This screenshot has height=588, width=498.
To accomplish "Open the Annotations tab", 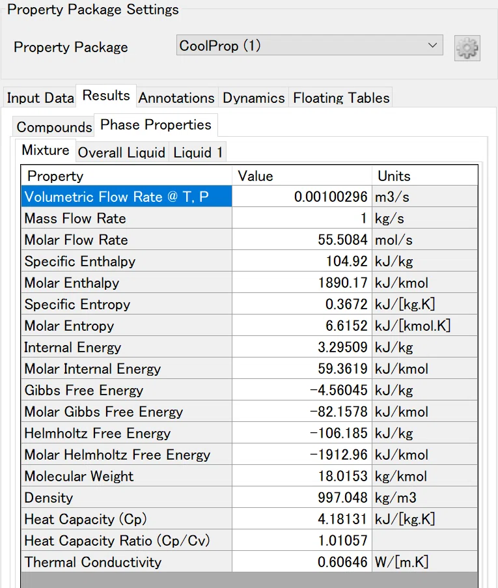I will [176, 98].
